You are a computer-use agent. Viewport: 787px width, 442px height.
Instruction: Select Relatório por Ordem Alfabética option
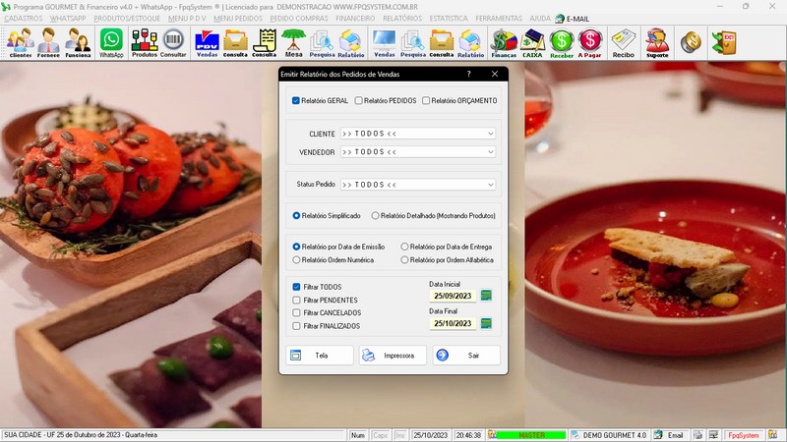[404, 260]
